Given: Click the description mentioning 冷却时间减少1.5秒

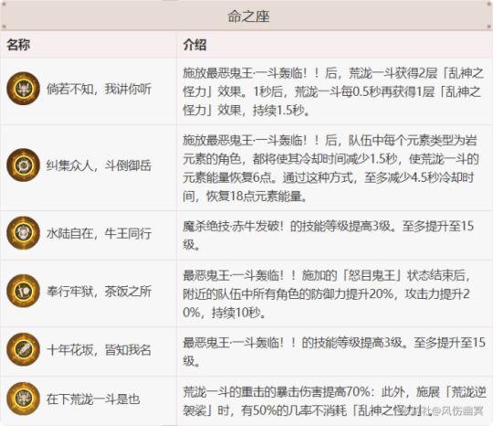Looking at the screenshot, I should click(330, 168).
